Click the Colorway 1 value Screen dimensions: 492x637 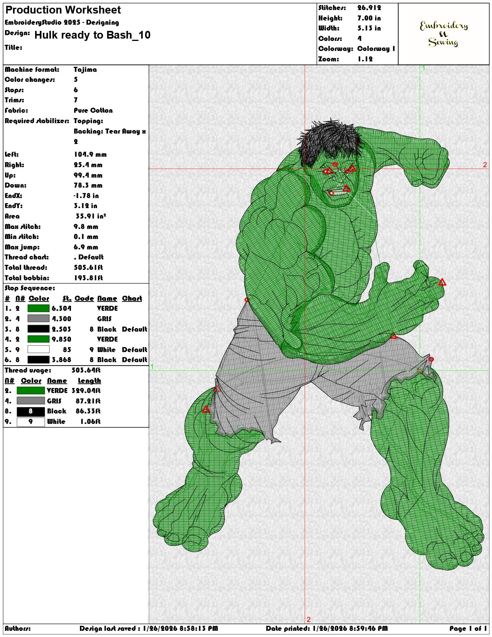coord(376,49)
